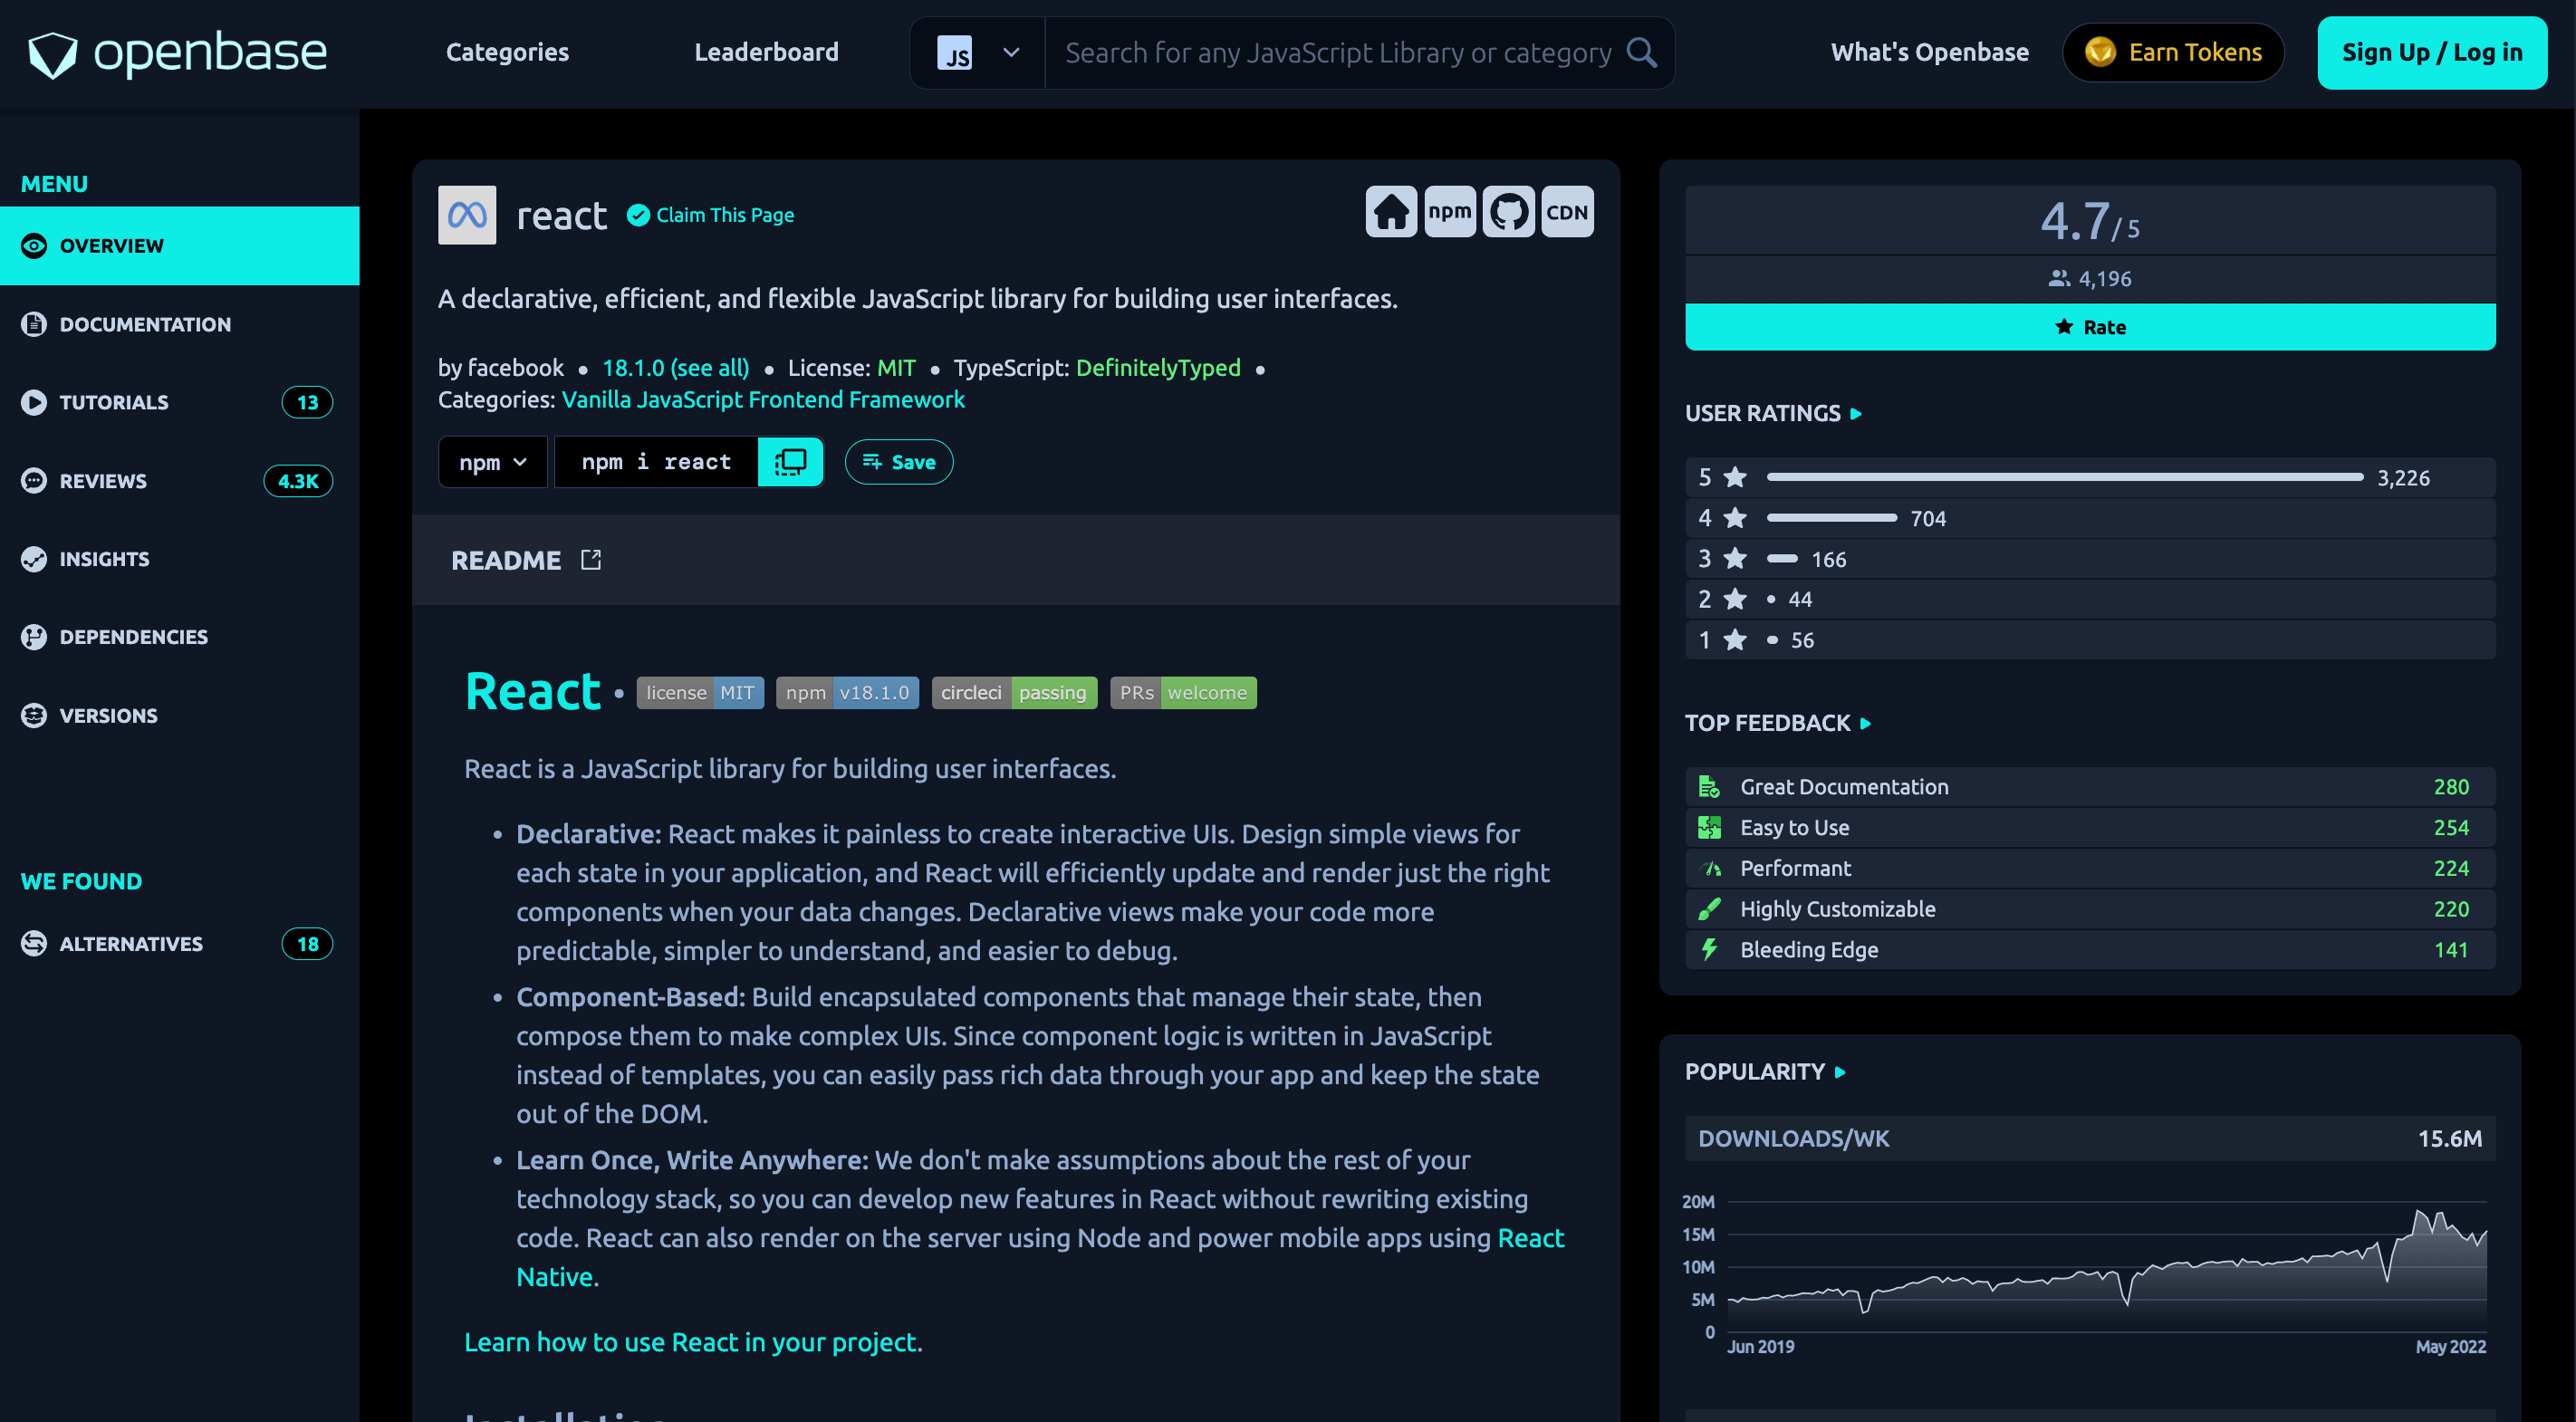
Task: Copy the npm i react command
Action: point(790,462)
